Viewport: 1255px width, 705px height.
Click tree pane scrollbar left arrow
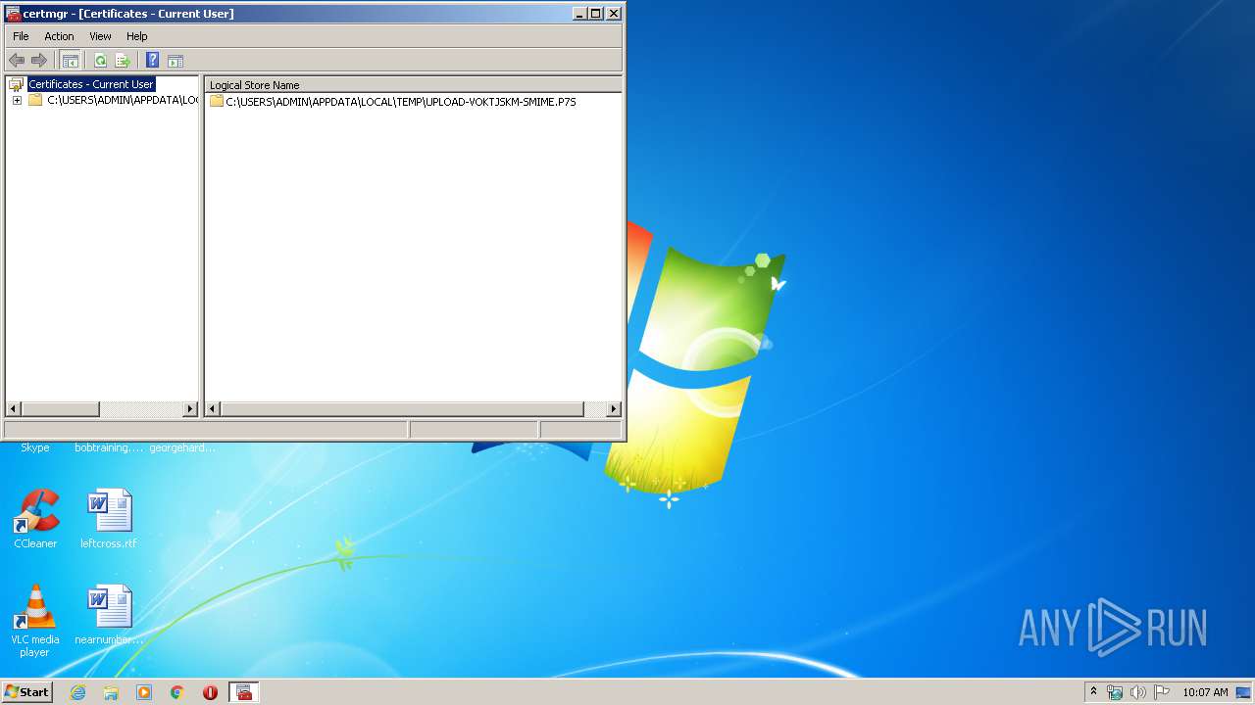click(13, 408)
